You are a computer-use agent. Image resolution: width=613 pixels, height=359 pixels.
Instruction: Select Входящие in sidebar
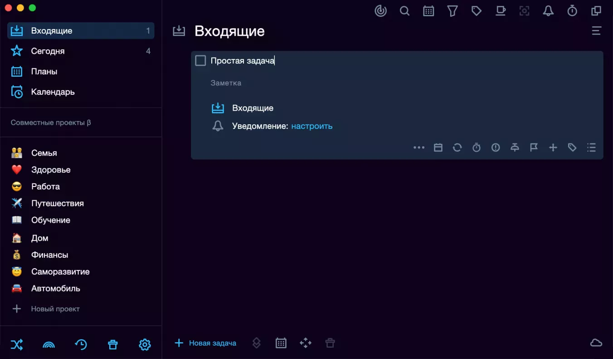tap(81, 31)
